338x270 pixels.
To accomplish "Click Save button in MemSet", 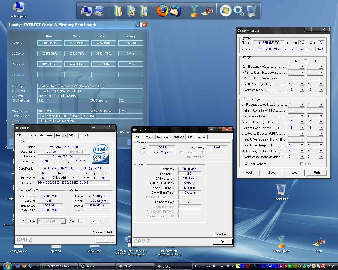I will click(272, 173).
